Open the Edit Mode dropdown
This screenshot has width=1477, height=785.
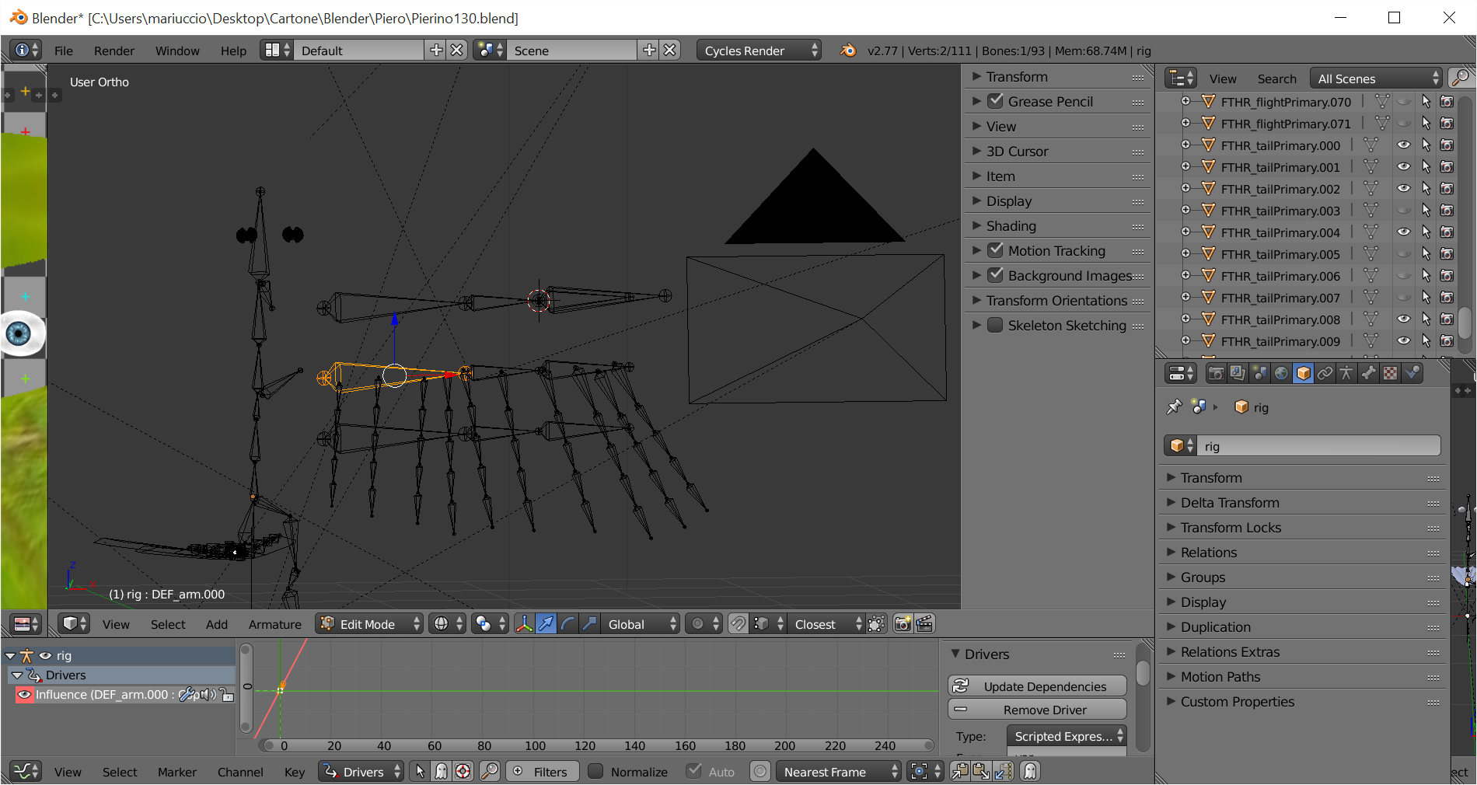370,624
